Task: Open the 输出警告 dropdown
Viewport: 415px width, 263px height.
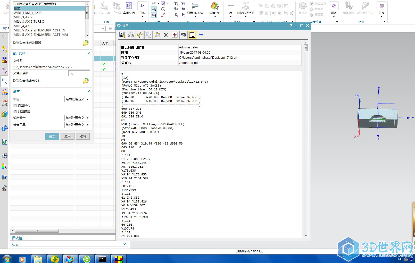Action: [77, 118]
